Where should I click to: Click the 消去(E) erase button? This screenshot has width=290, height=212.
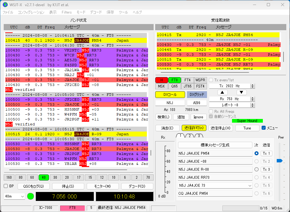click(x=168, y=128)
